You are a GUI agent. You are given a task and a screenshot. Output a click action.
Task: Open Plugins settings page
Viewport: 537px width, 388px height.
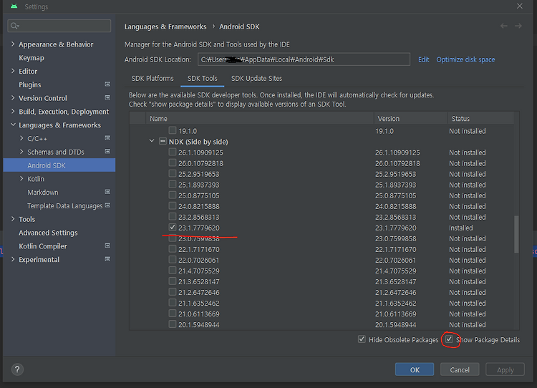30,84
